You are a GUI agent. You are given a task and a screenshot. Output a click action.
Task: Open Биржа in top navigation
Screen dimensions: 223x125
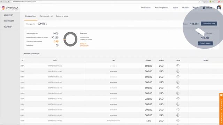click(175, 8)
